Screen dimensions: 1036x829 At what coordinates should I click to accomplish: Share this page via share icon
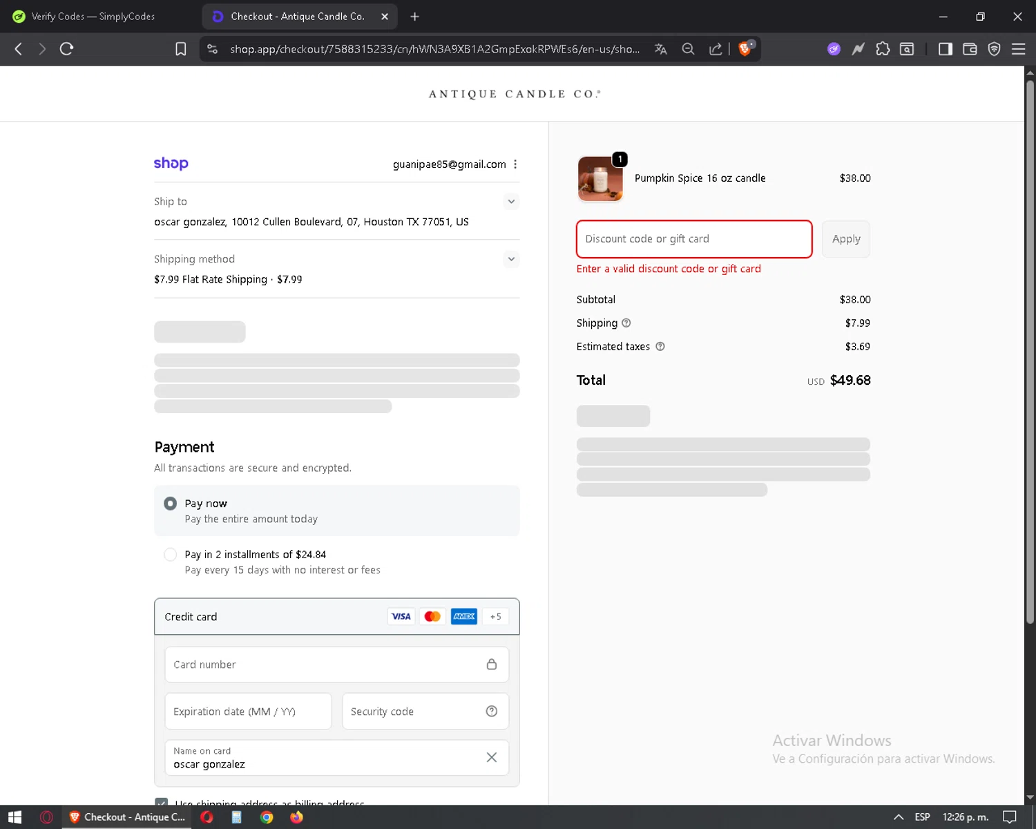coord(716,49)
